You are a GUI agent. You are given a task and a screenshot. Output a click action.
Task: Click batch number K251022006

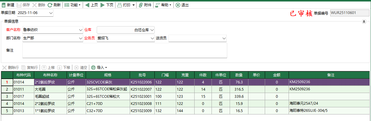(x=142, y=82)
